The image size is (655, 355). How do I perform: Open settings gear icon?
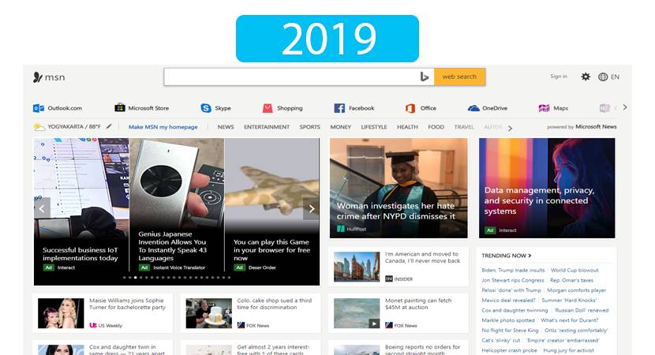(x=586, y=77)
